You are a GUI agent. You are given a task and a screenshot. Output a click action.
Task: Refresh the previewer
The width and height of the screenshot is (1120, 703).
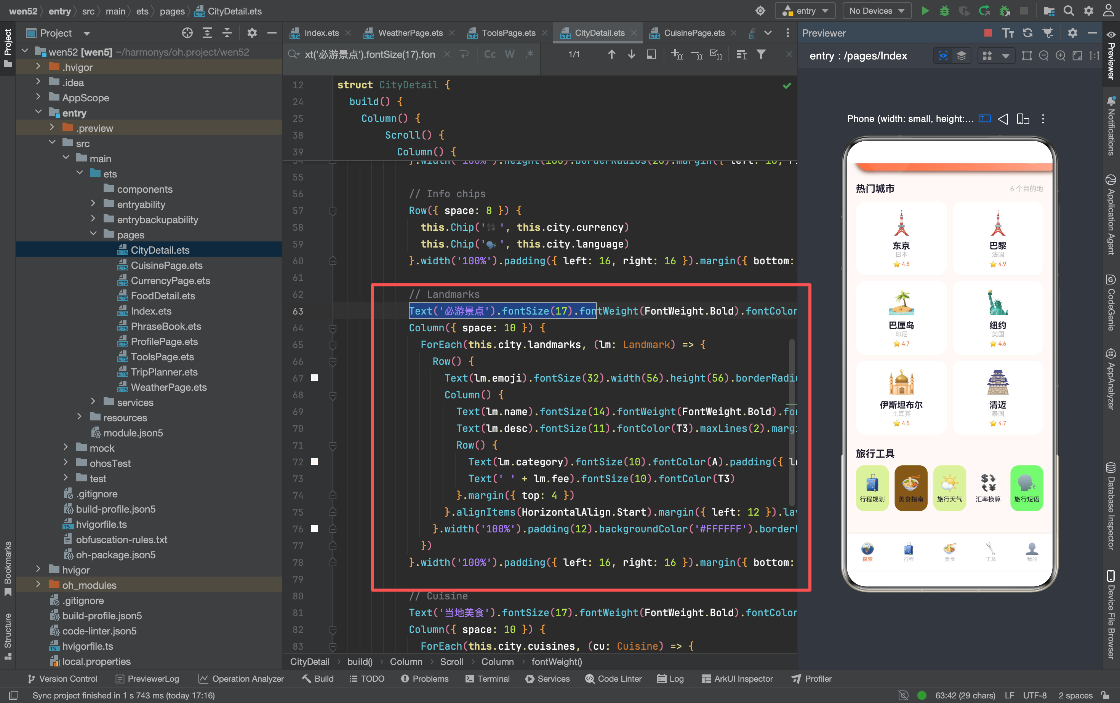coord(1027,32)
